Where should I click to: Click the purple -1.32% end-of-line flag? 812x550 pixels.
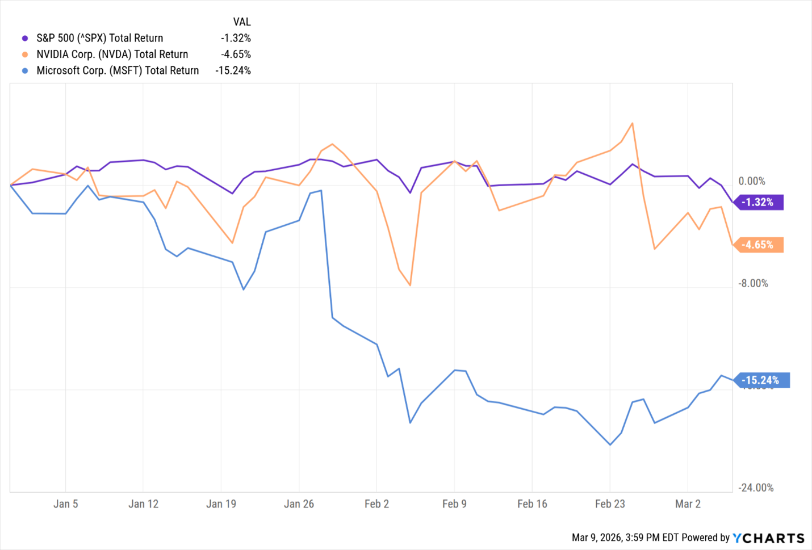[759, 203]
